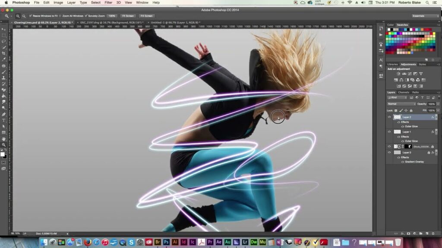Image resolution: width=442 pixels, height=248 pixels.
Task: Switch to the Channels tab
Action: [404, 92]
